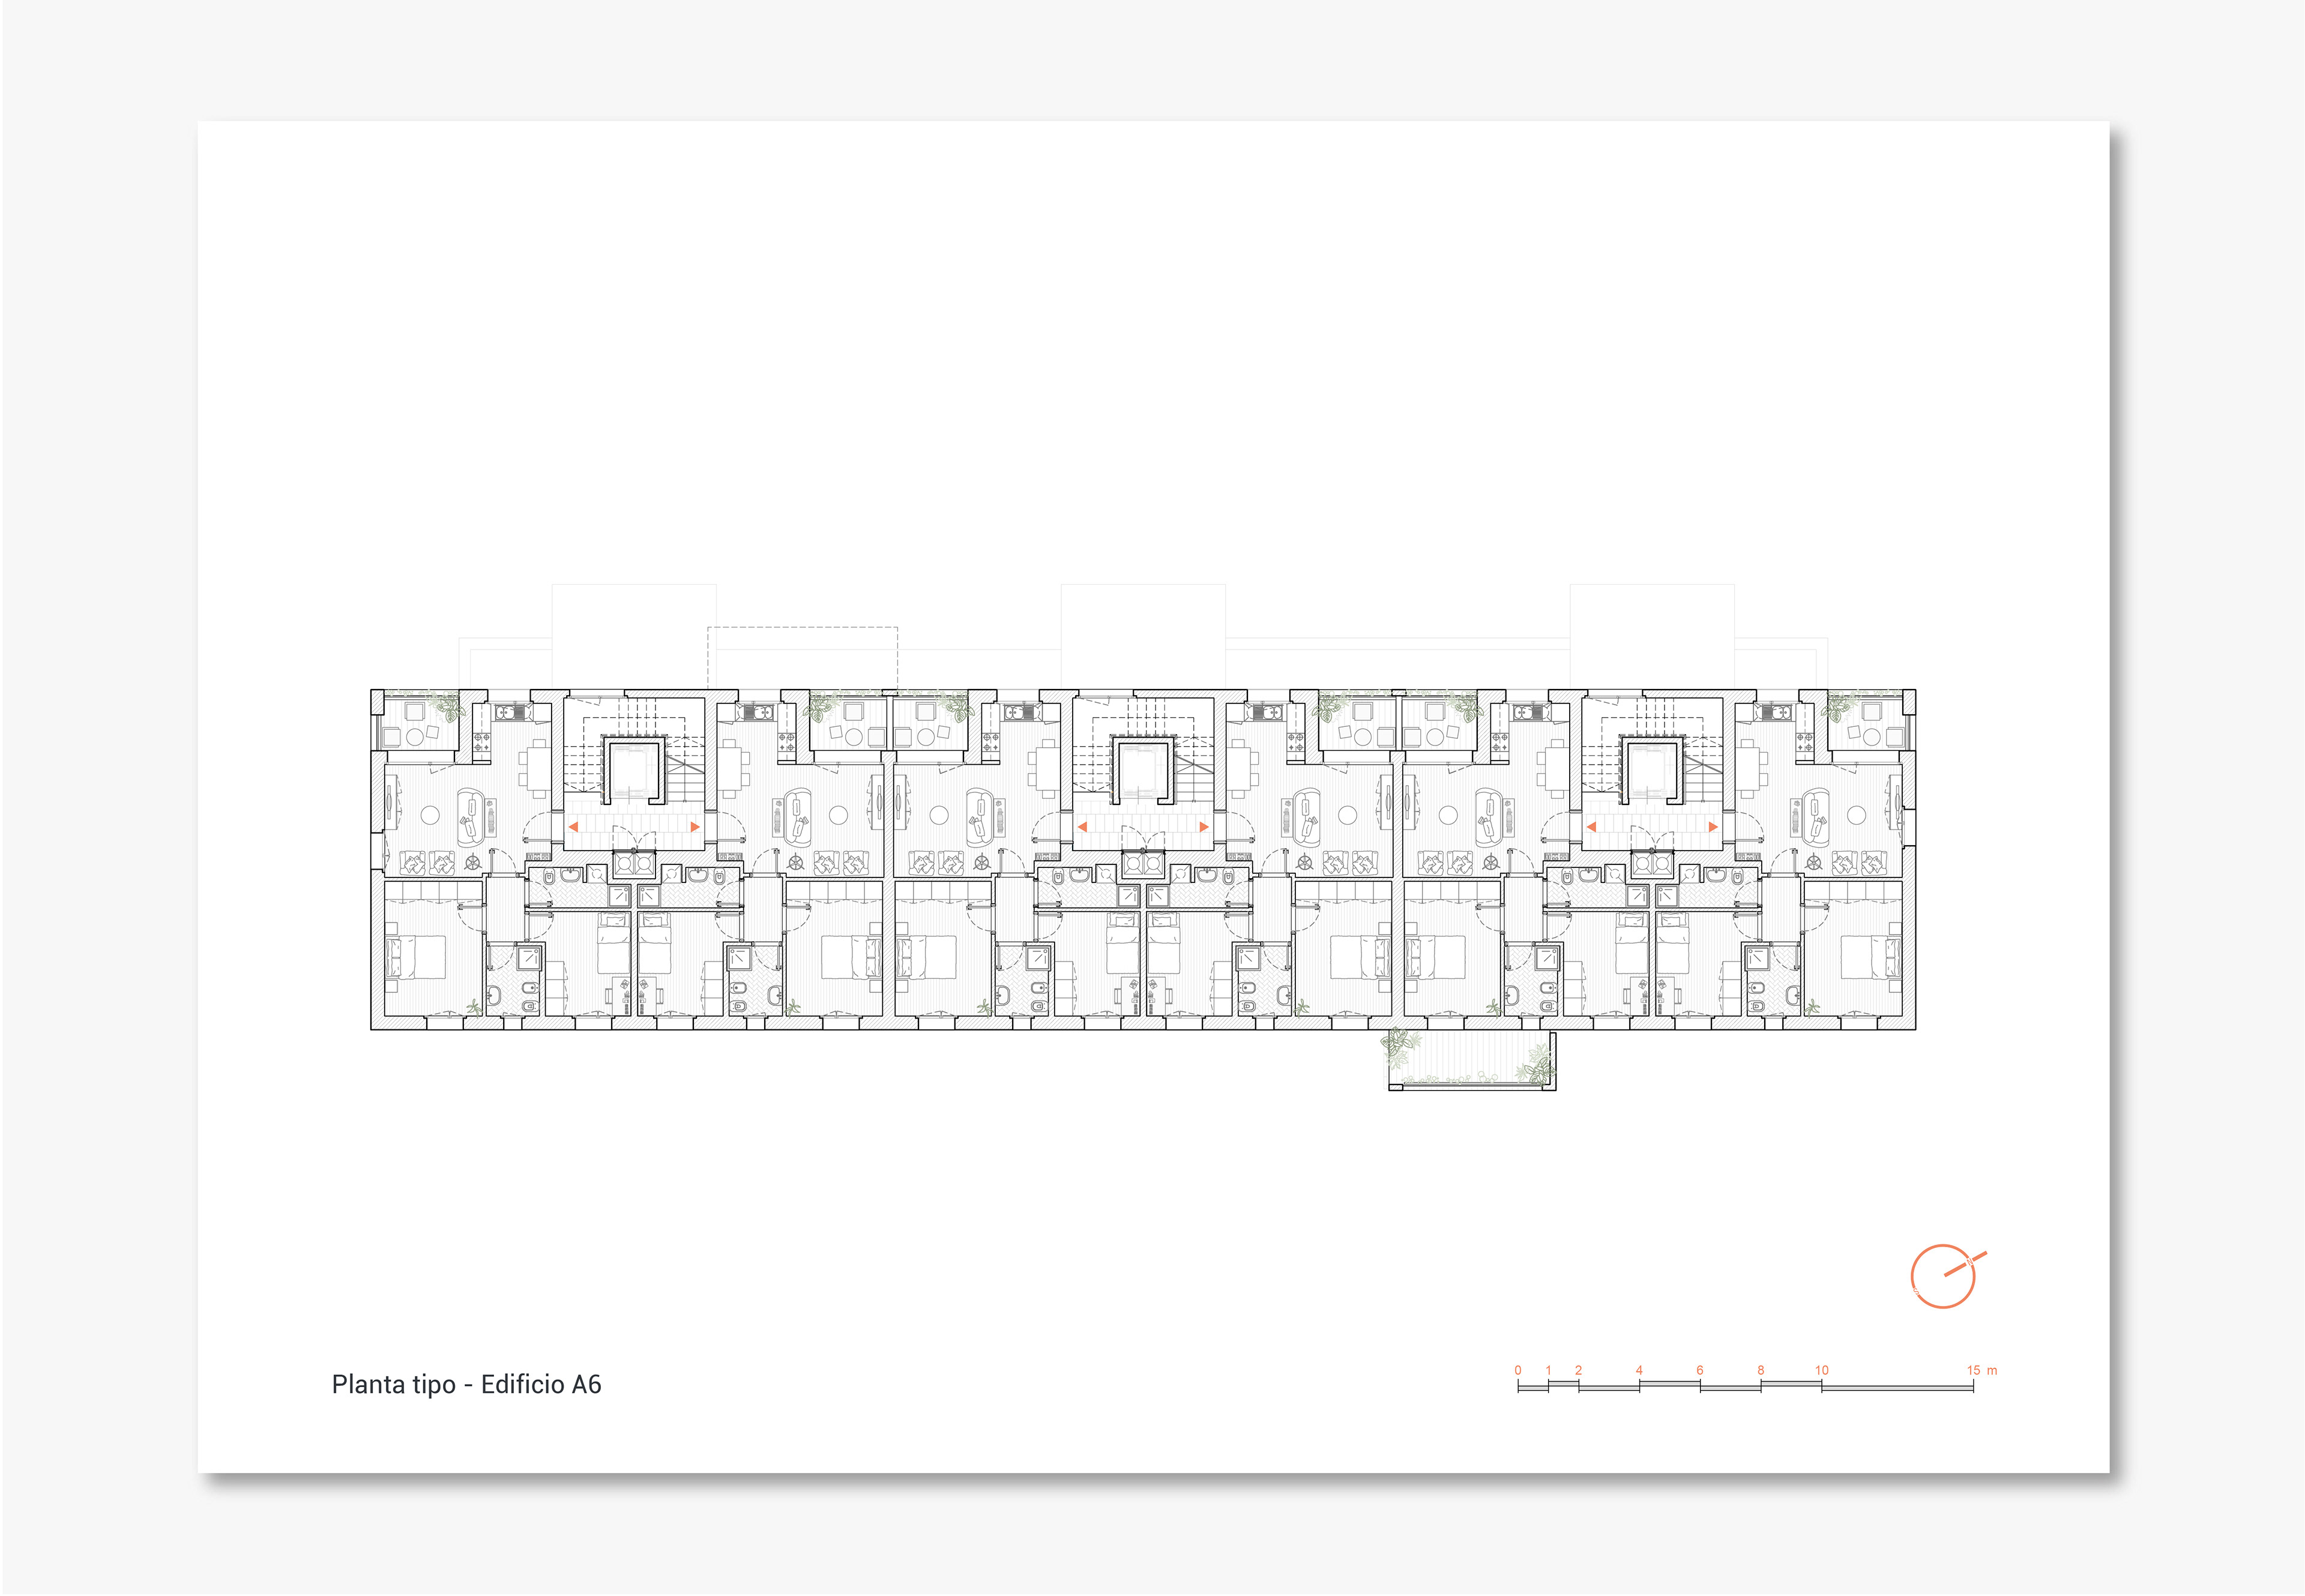Click right orange arrow in rightmost stair landing
Viewport: 2305px width, 1596px height.
[1713, 827]
